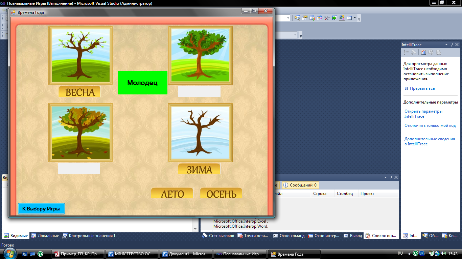This screenshot has width=462, height=259.
Task: Open the lower toolbar overflow options arrow
Action: (300, 35)
